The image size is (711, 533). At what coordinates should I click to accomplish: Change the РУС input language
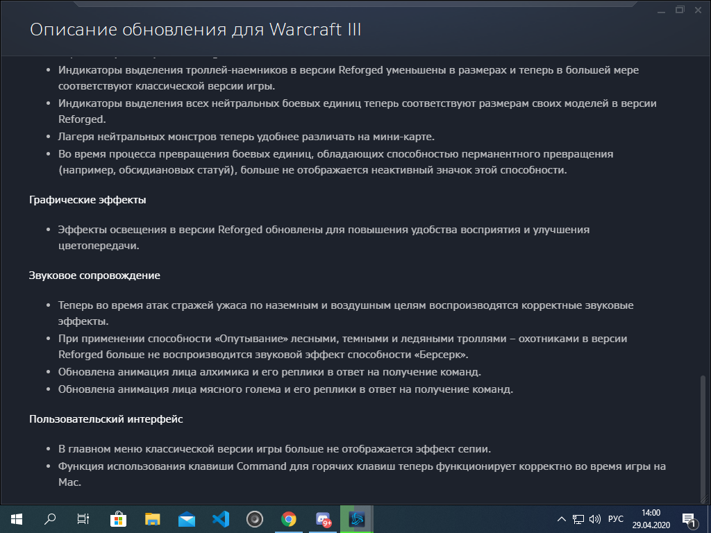click(x=616, y=519)
